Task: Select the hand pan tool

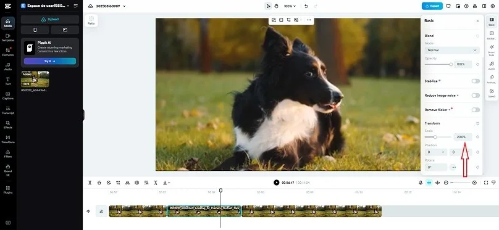Action: (x=277, y=6)
